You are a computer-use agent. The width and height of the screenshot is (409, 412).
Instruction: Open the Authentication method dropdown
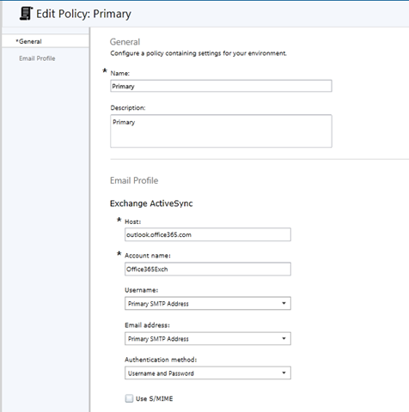pos(208,373)
